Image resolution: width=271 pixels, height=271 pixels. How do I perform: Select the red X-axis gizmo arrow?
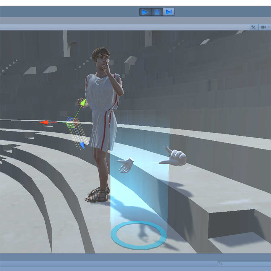pos(45,122)
